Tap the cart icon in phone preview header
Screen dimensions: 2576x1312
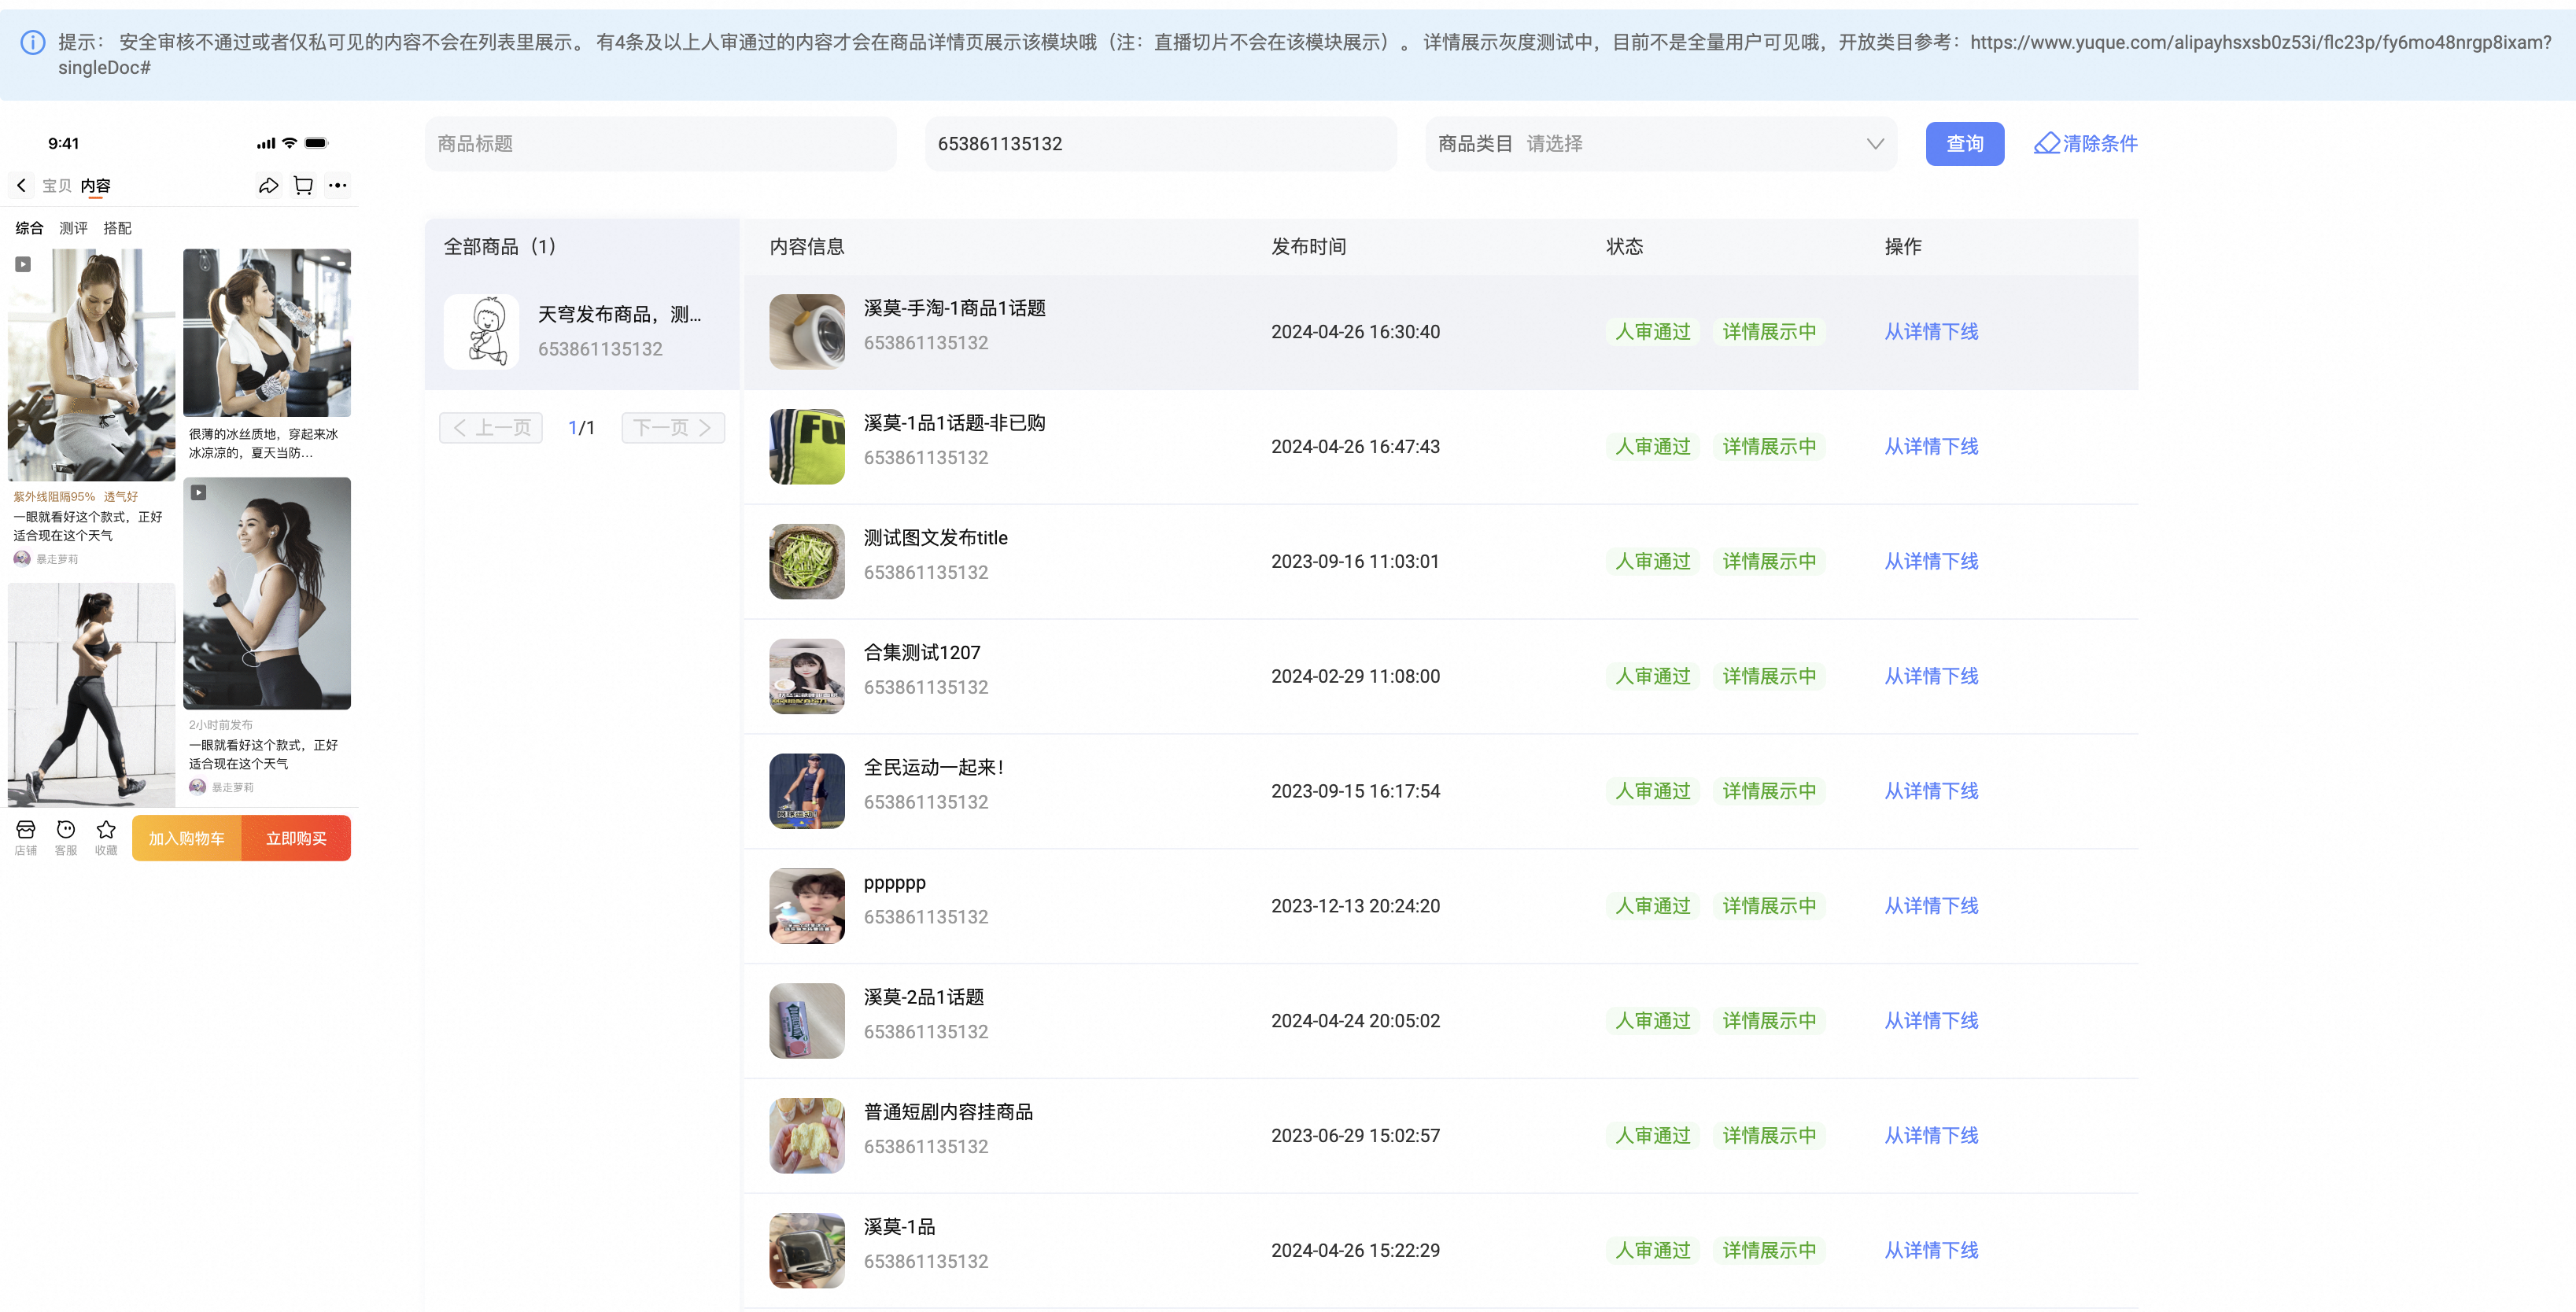[x=303, y=185]
